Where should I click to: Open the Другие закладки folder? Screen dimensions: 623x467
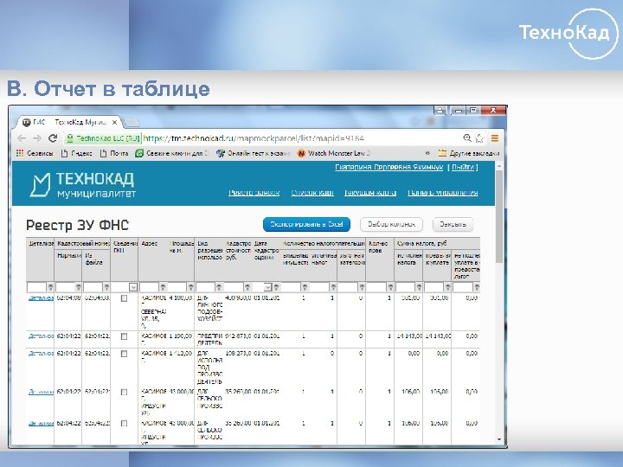pos(469,153)
